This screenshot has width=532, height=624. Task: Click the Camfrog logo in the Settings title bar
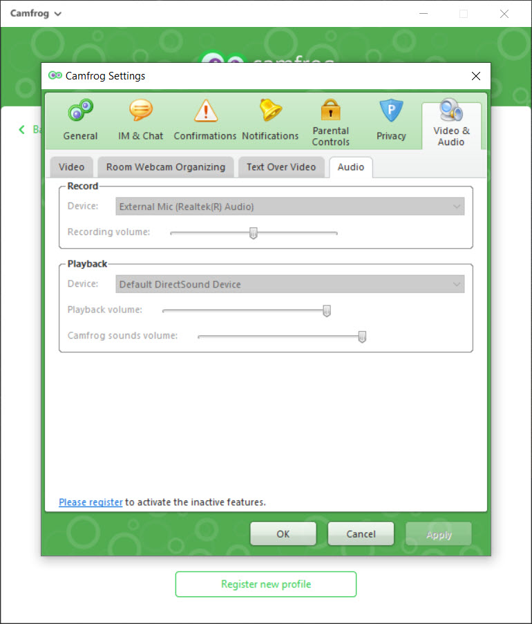click(x=55, y=75)
